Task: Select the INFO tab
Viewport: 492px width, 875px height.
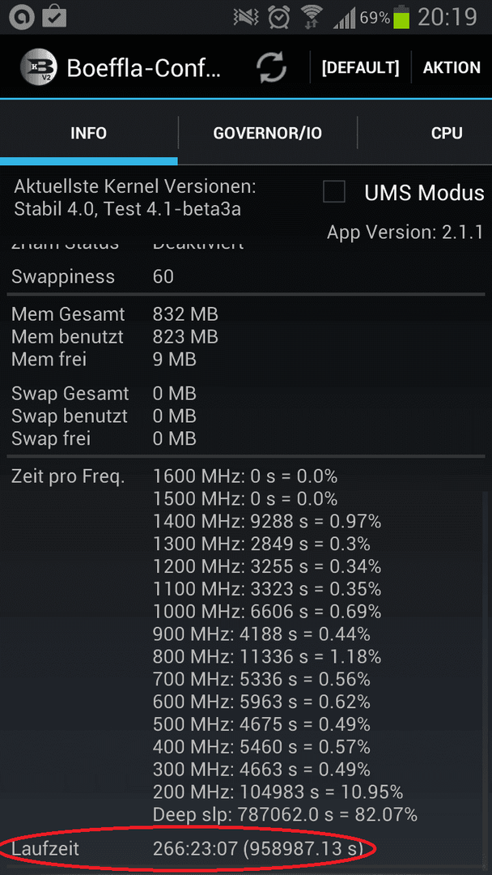Action: 88,134
